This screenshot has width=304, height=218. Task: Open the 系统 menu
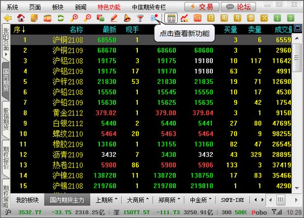click(x=12, y=7)
